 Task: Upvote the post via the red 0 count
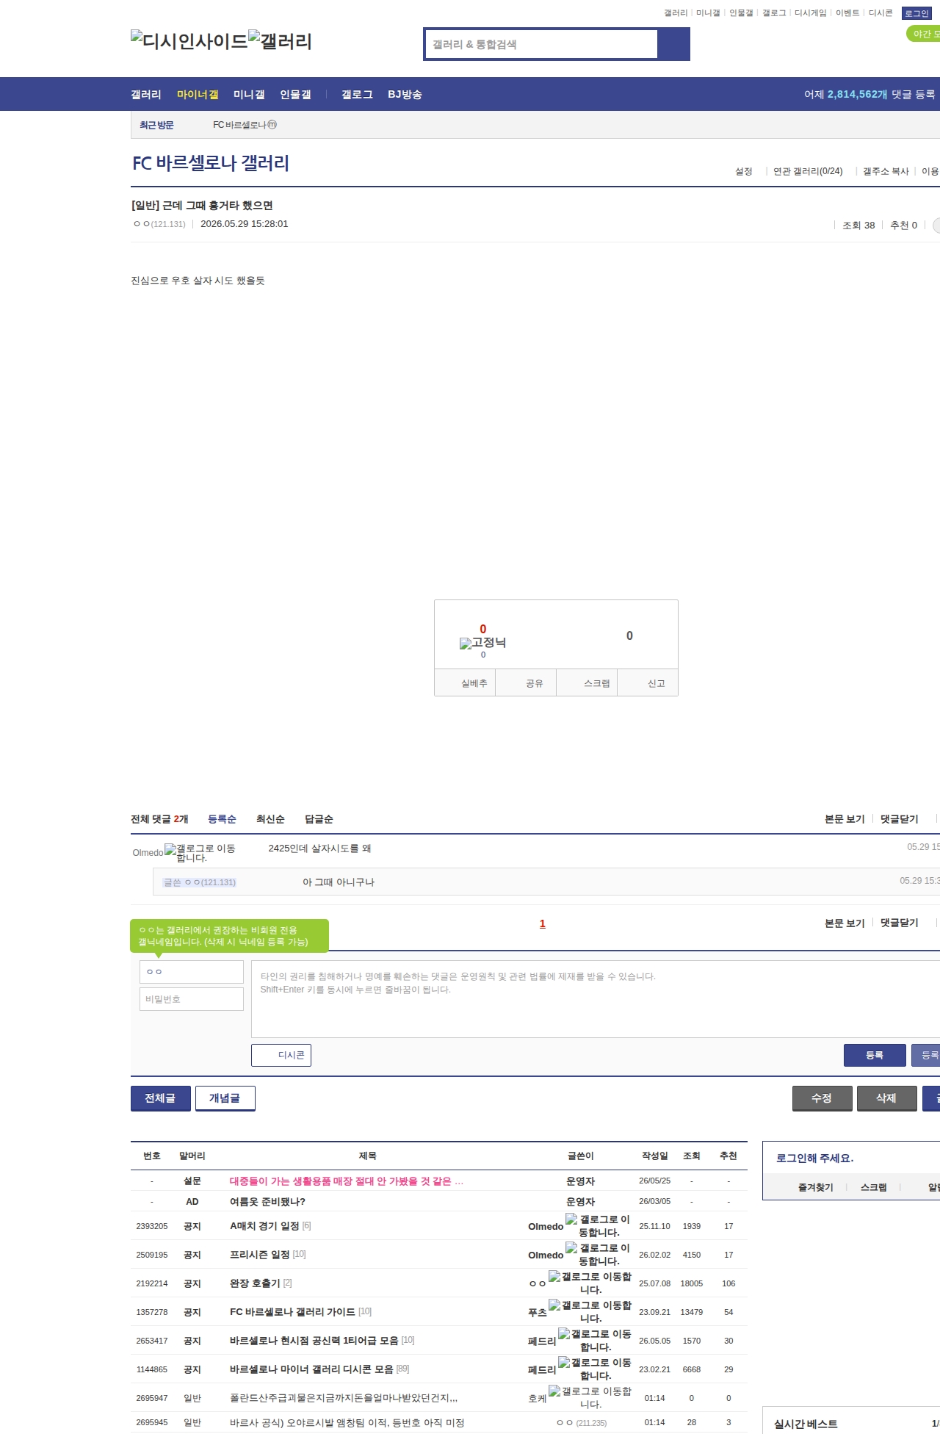click(482, 629)
